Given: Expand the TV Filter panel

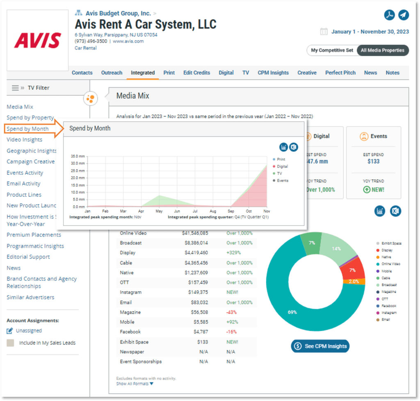Looking at the screenshot, I should 39,88.
